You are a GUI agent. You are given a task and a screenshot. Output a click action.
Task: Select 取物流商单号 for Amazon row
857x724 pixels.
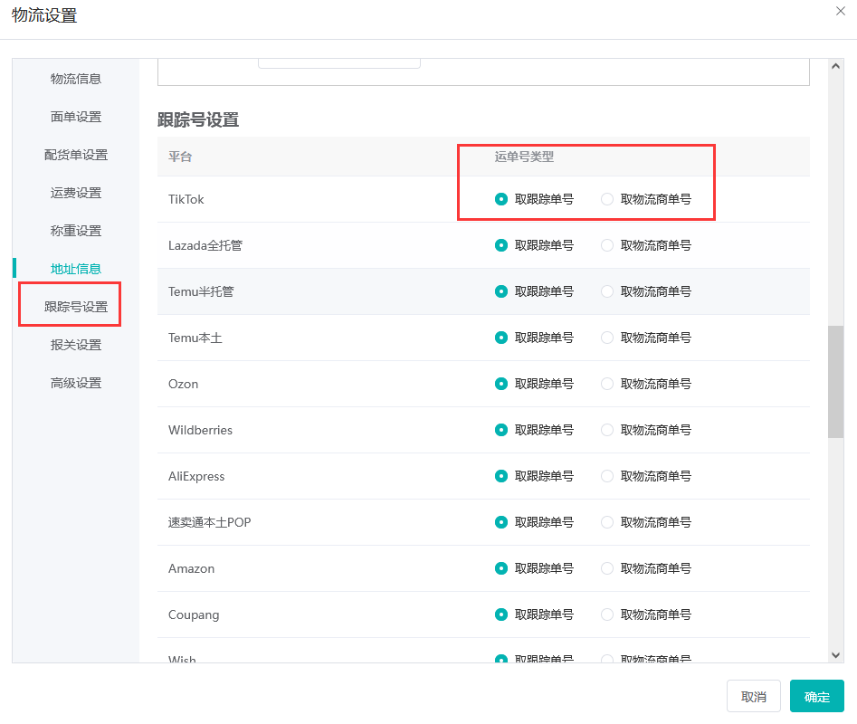coord(607,568)
